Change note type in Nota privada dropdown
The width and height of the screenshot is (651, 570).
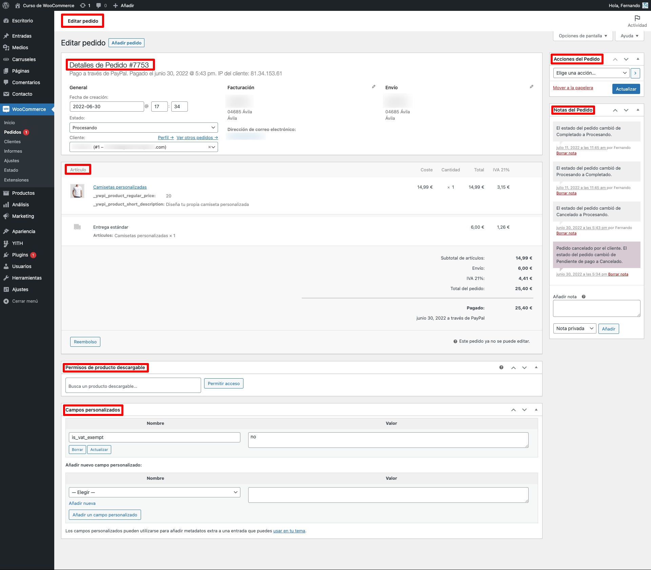click(574, 328)
